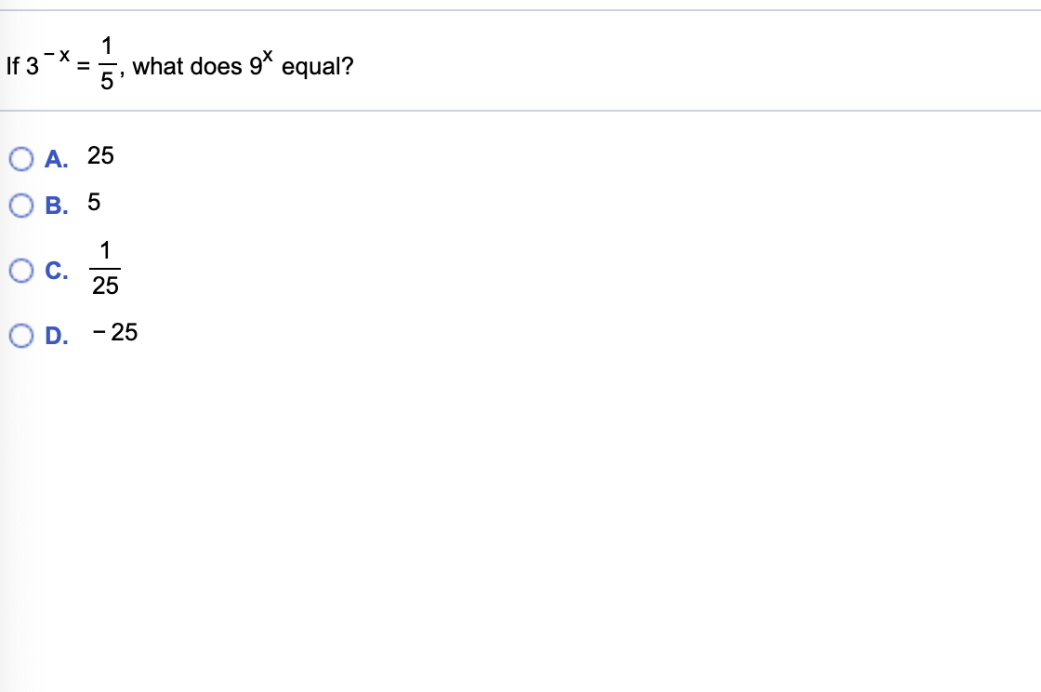Click the words "what does" in the question
This screenshot has height=692, width=1041.
pyautogui.click(x=187, y=66)
